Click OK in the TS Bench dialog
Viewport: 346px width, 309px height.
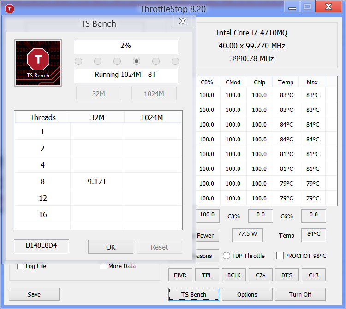tap(111, 247)
